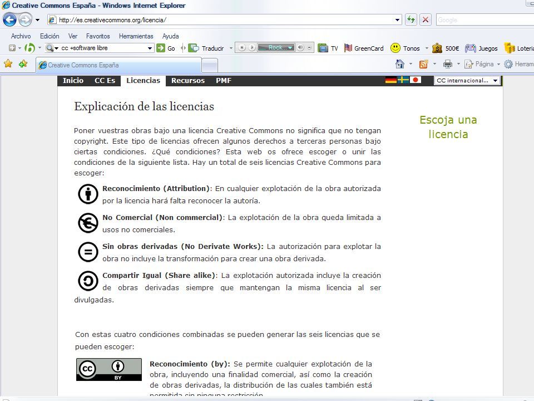The height and width of the screenshot is (401, 534).
Task: Expand the address bar history dropdown
Action: pyautogui.click(x=397, y=20)
